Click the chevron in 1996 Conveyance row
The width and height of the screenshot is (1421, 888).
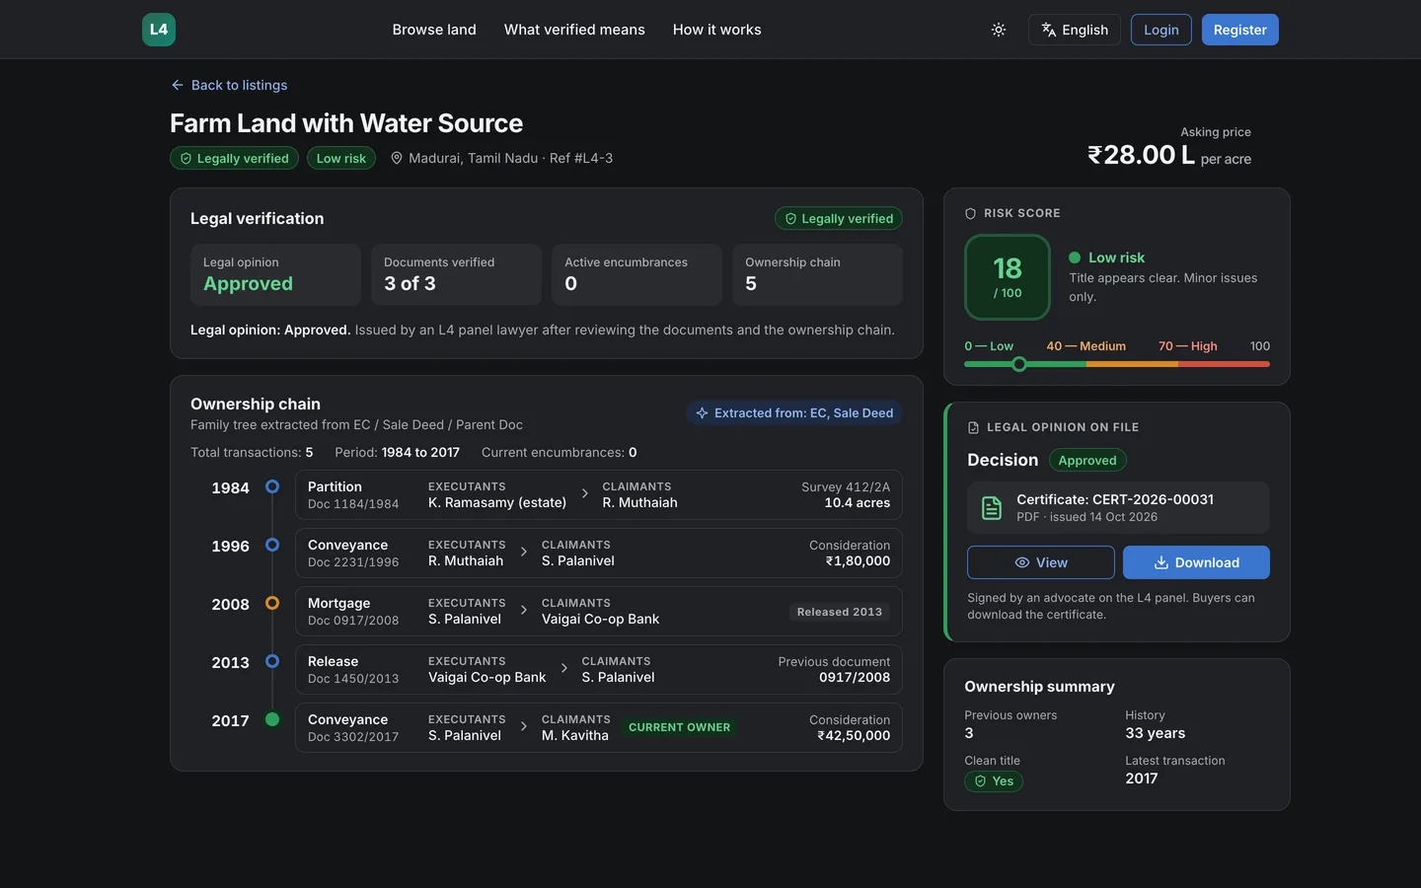tap(523, 552)
